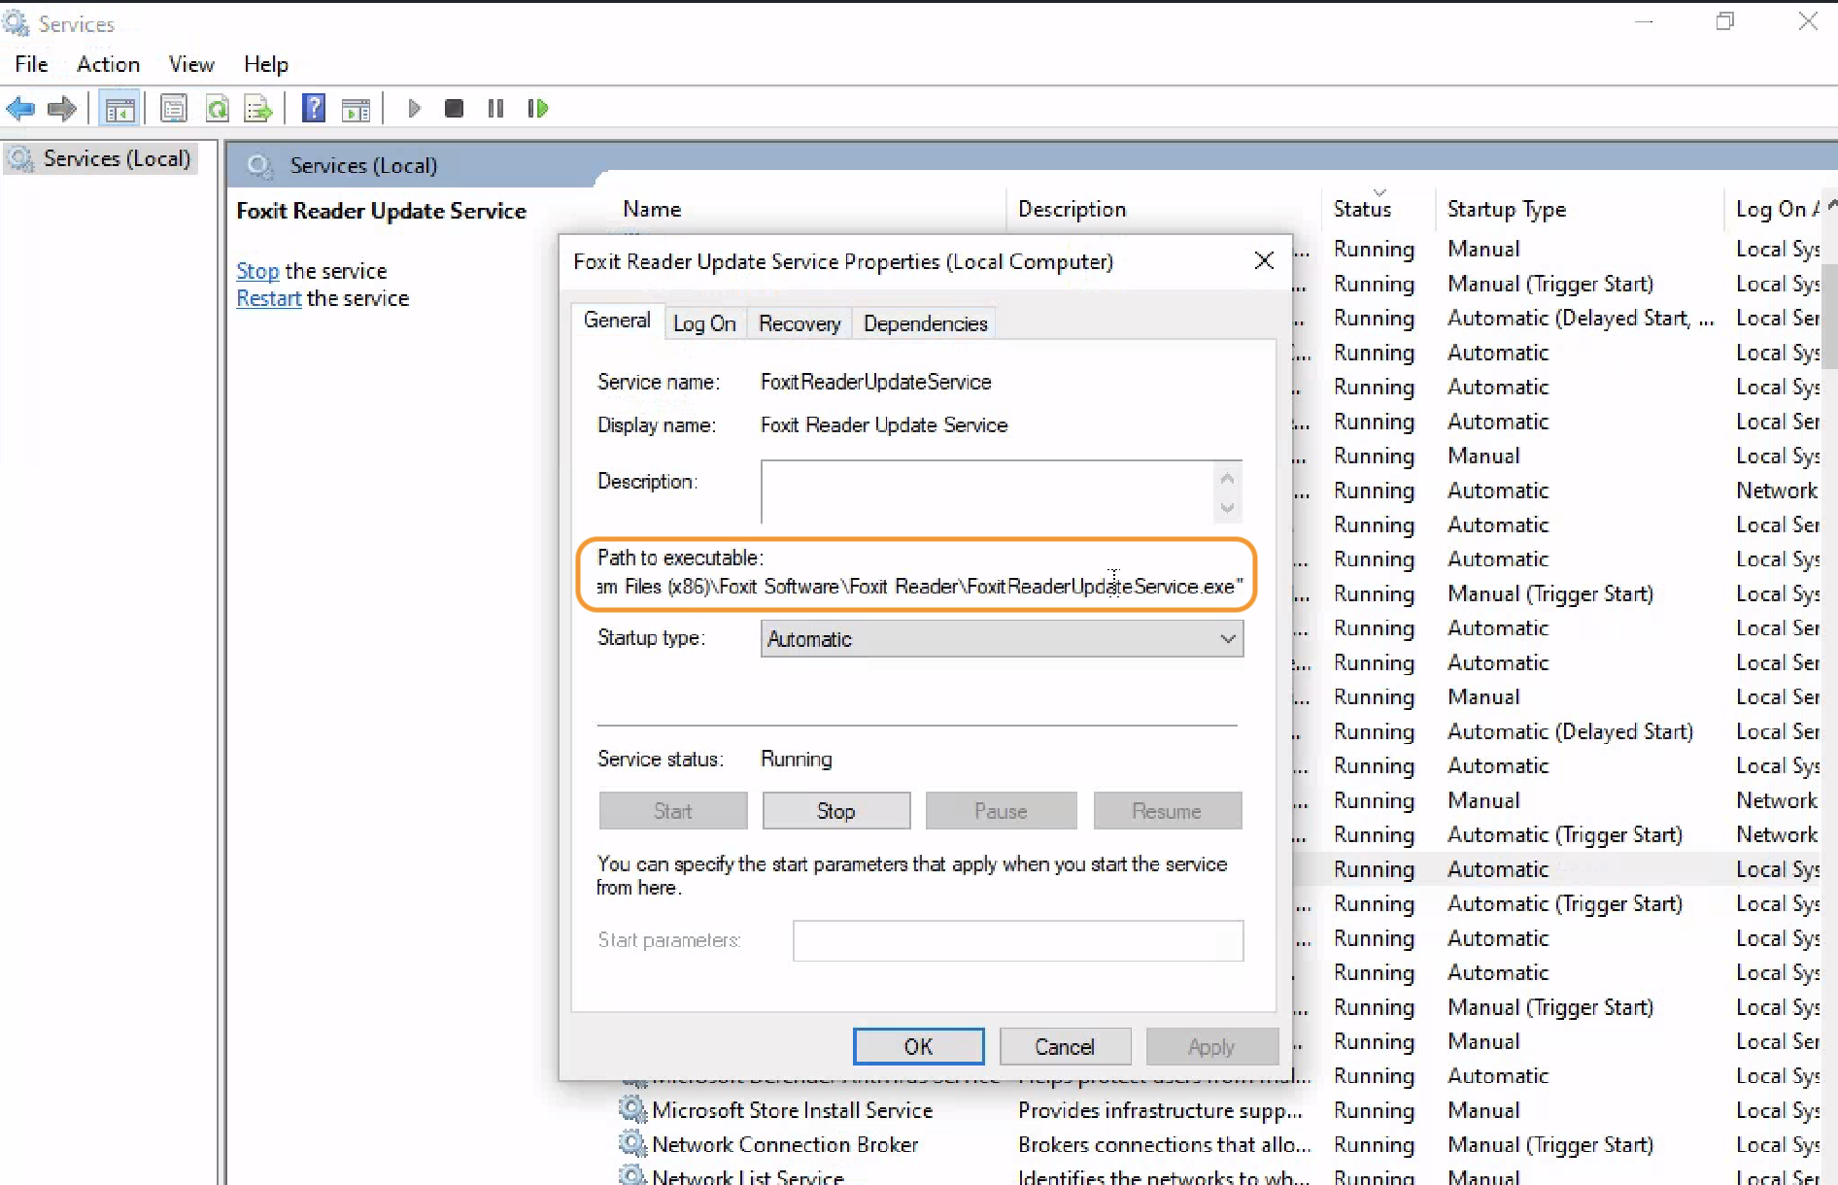1838x1185 pixels.
Task: Click inside the Description text box
Action: (987, 492)
